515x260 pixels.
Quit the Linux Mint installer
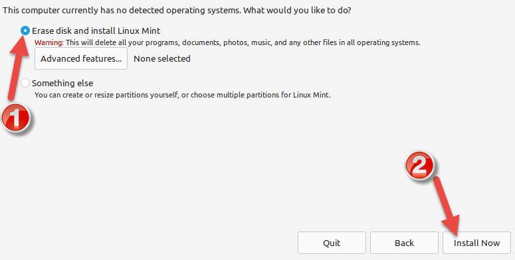(x=332, y=243)
